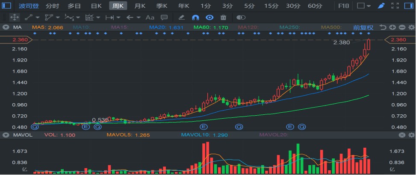The width and height of the screenshot is (416, 175).
Task: Expand the shape tools dropdown arrow
Action: point(58,18)
